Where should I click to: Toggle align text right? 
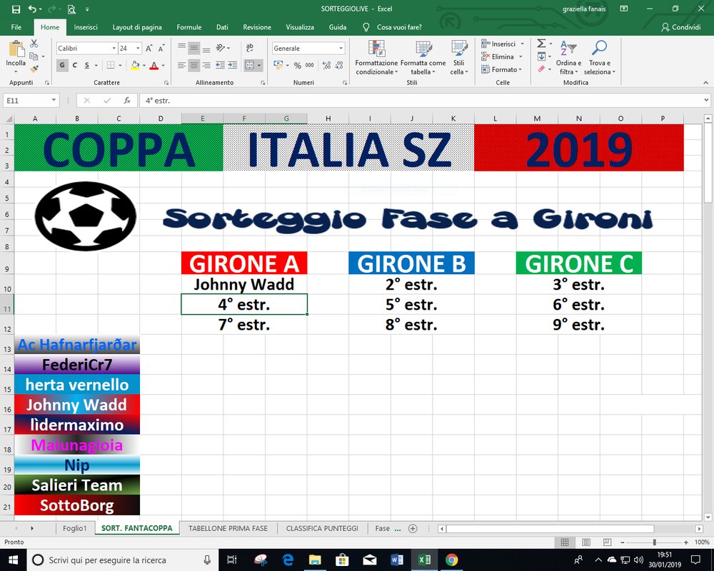(x=206, y=66)
